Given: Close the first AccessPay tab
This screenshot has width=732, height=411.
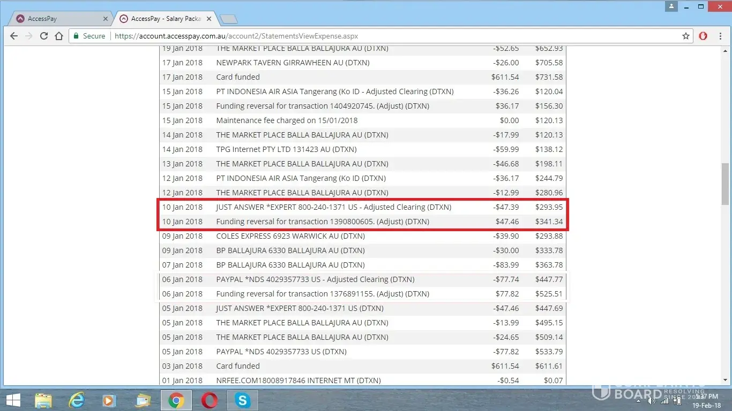Looking at the screenshot, I should (x=105, y=19).
